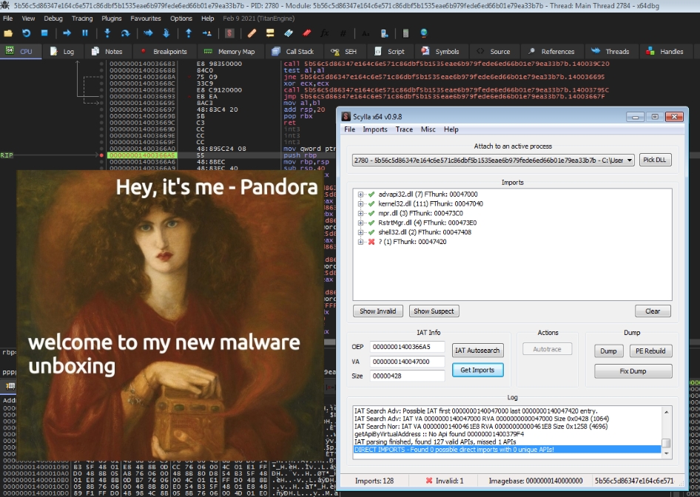Click the Pause execution icon
The width and height of the screenshot is (700, 497).
coord(85,33)
